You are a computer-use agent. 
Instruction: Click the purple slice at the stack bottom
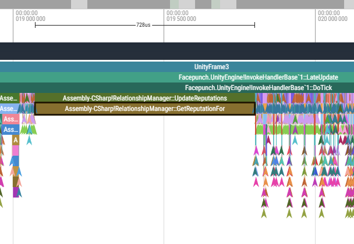pyautogui.click(x=16, y=192)
